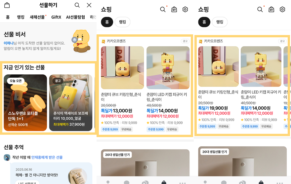Tap 무료배송 badge under the 13,000원 product
The height and width of the screenshot is (184, 291).
[126, 129]
